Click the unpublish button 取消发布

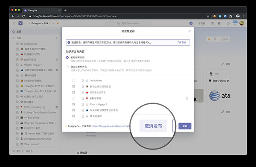click(x=153, y=126)
